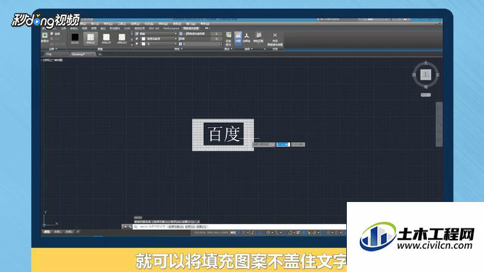Click the hatch color swatch
This screenshot has height=272, width=484.
(143, 39)
